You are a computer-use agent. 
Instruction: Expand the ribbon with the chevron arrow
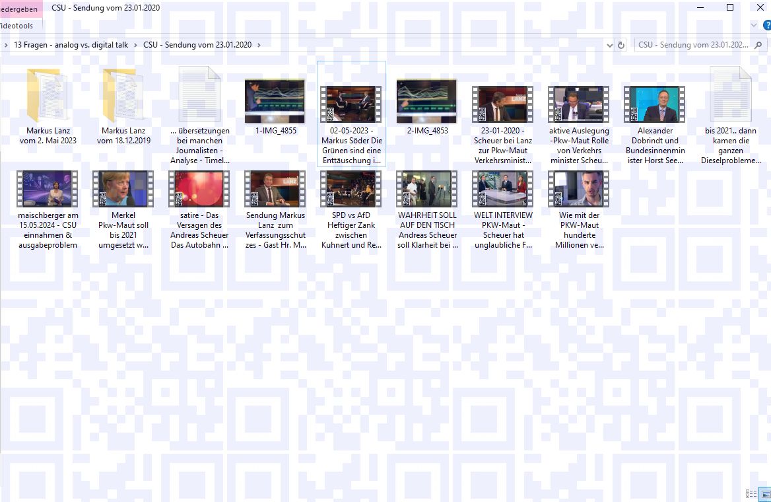pyautogui.click(x=754, y=25)
